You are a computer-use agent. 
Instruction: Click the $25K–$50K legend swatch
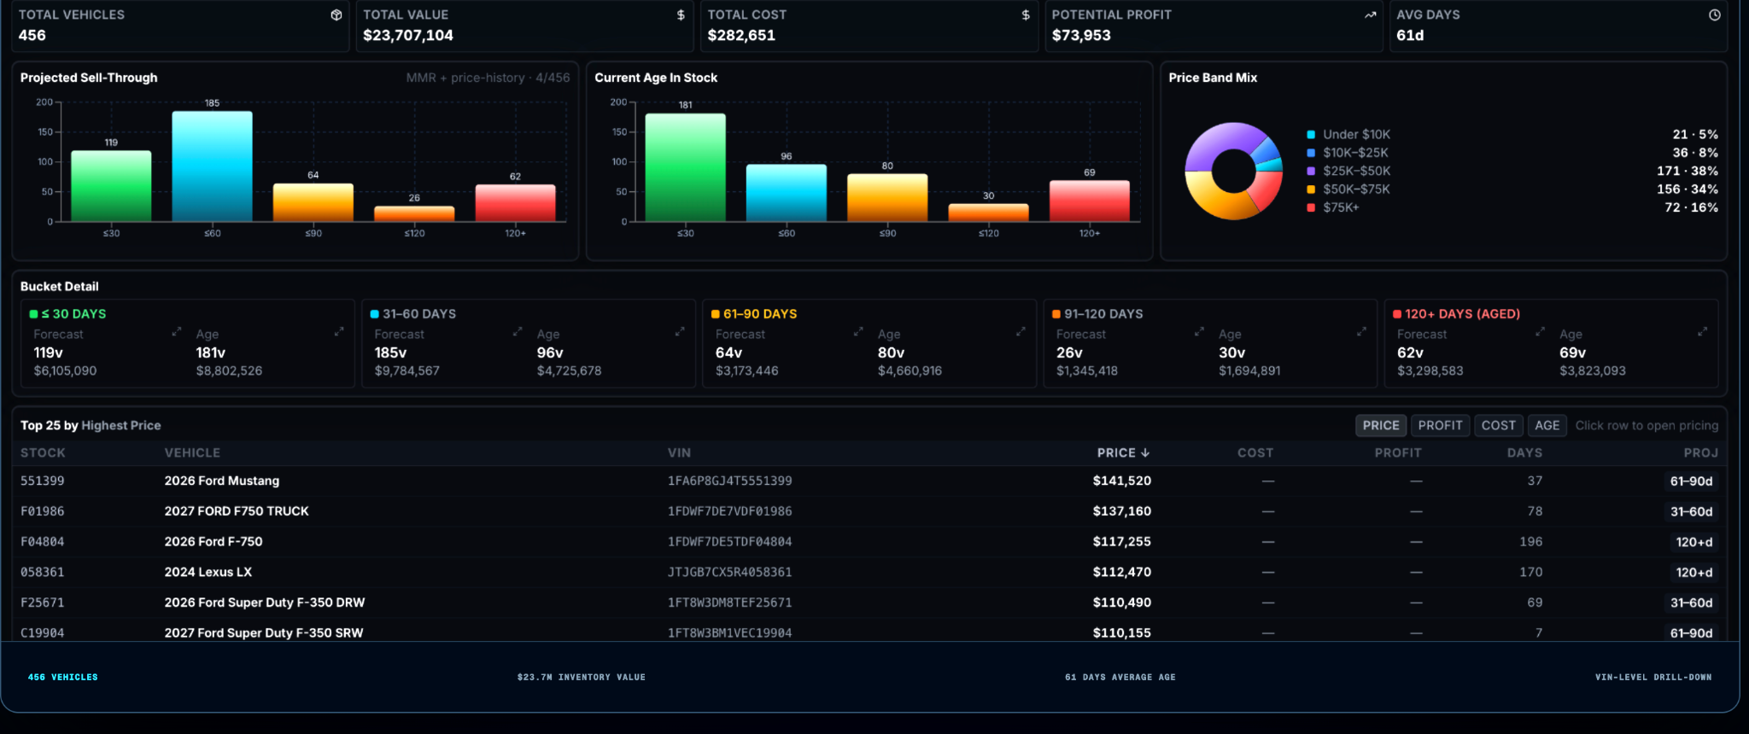(1311, 171)
